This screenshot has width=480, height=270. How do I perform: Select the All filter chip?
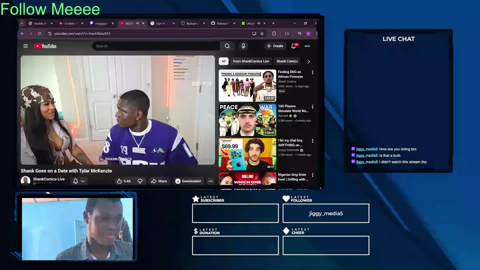223,61
